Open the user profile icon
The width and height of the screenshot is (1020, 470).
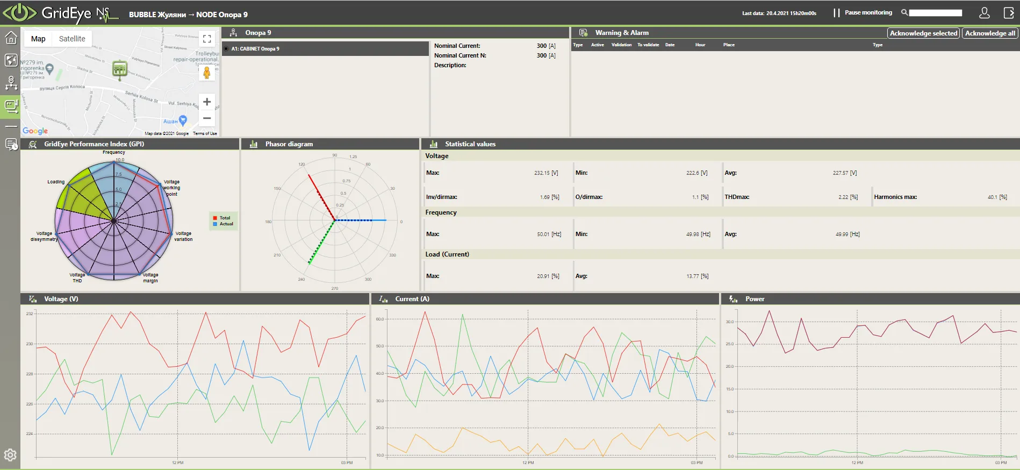tap(984, 13)
